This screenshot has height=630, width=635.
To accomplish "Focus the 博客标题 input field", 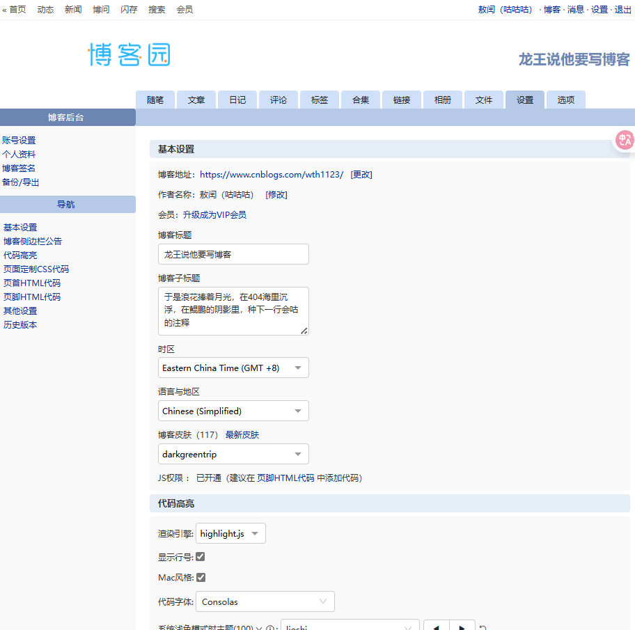I will (233, 254).
